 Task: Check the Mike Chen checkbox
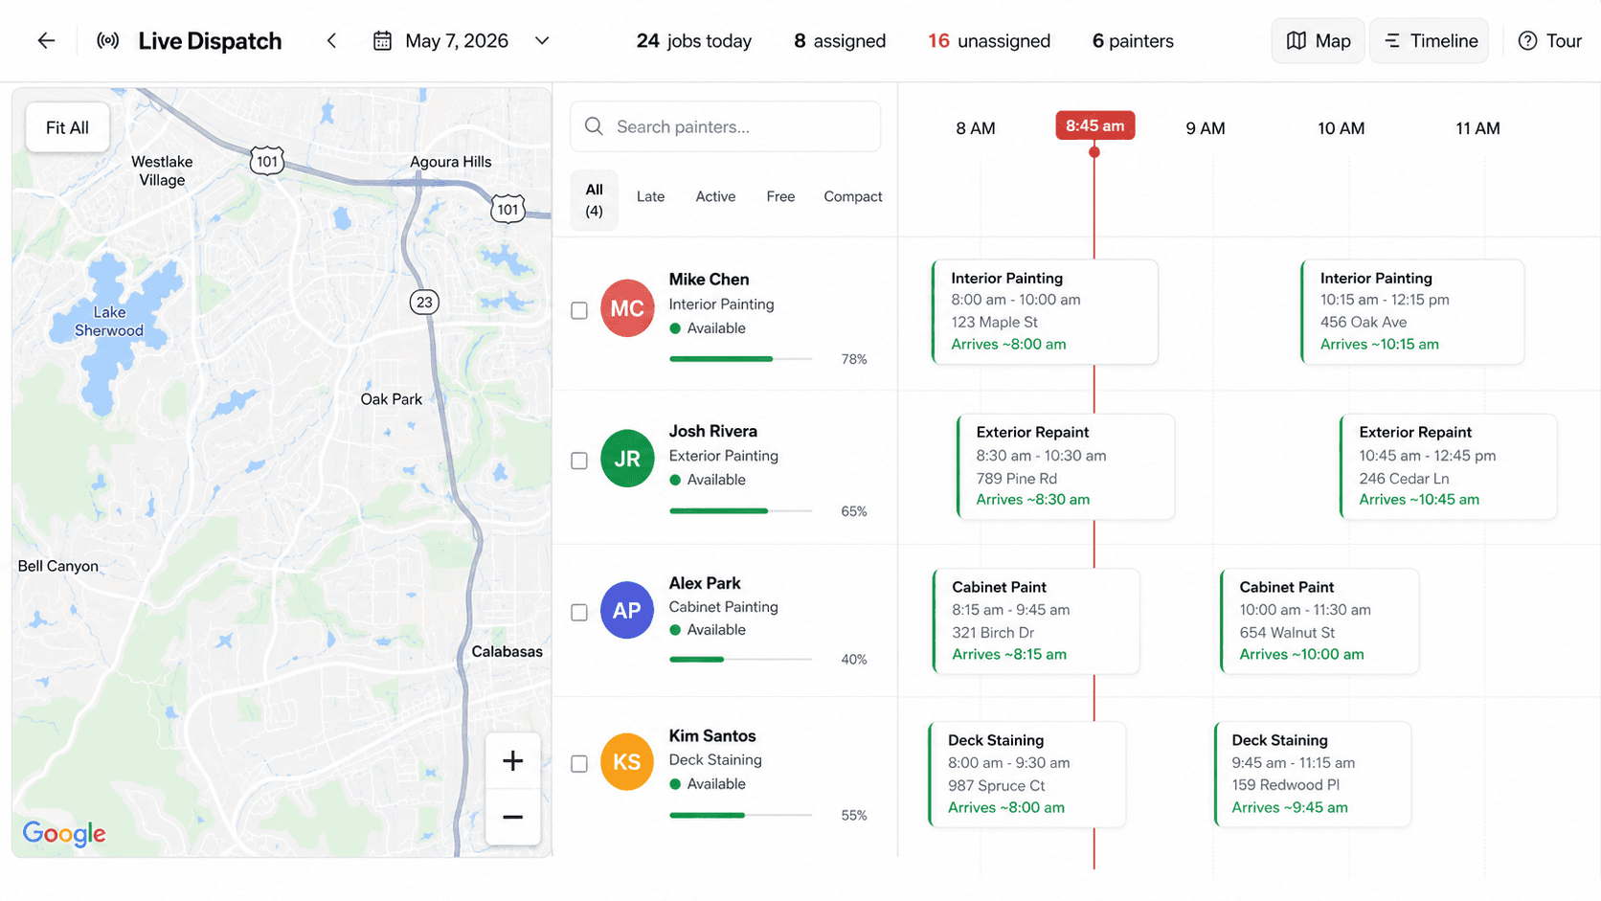[x=579, y=310]
